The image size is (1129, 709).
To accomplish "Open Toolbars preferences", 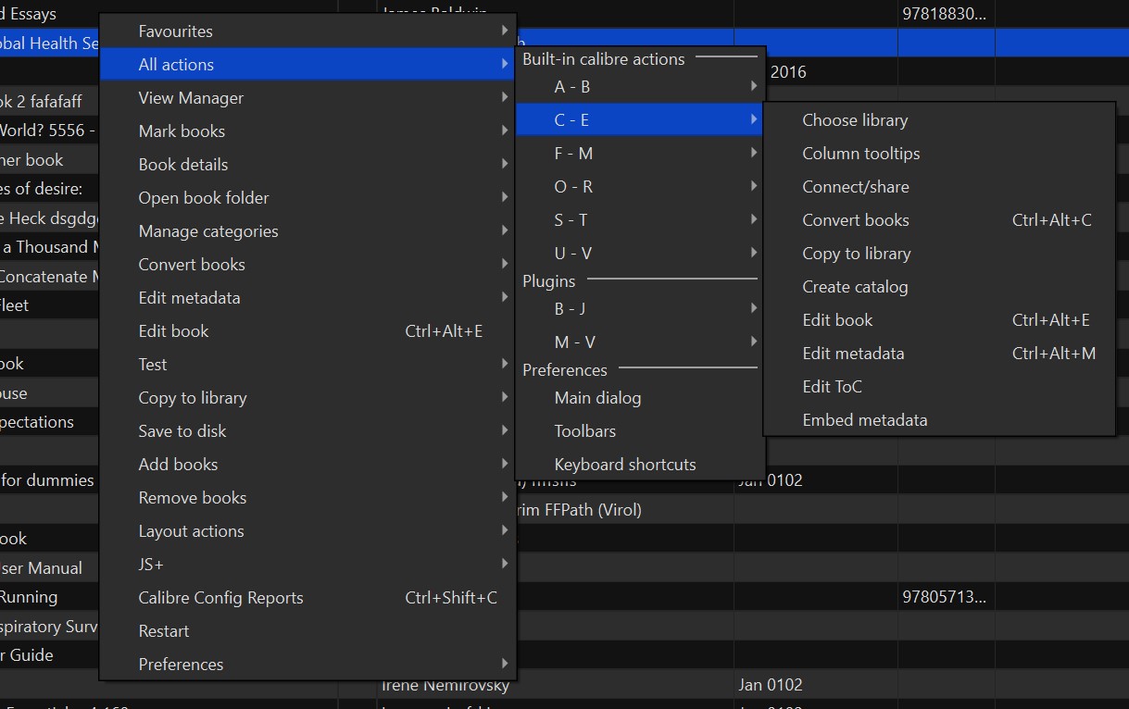I will click(584, 431).
